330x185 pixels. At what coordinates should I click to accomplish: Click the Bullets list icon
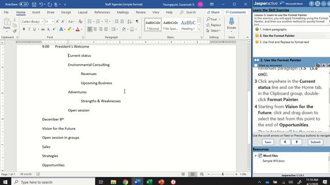click(90, 22)
